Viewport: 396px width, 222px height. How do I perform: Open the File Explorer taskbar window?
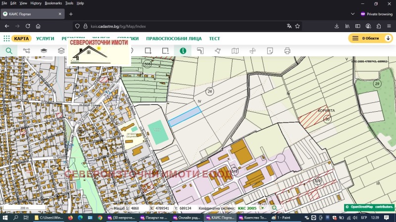(x=49, y=218)
